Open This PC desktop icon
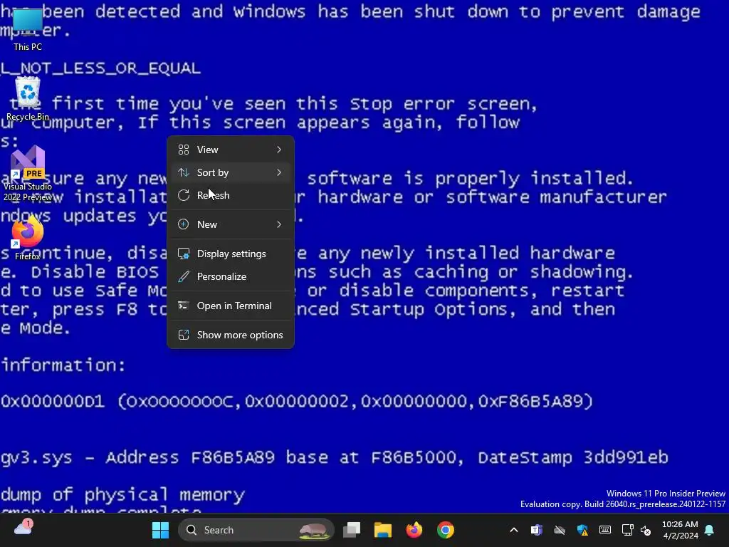 pos(28,28)
